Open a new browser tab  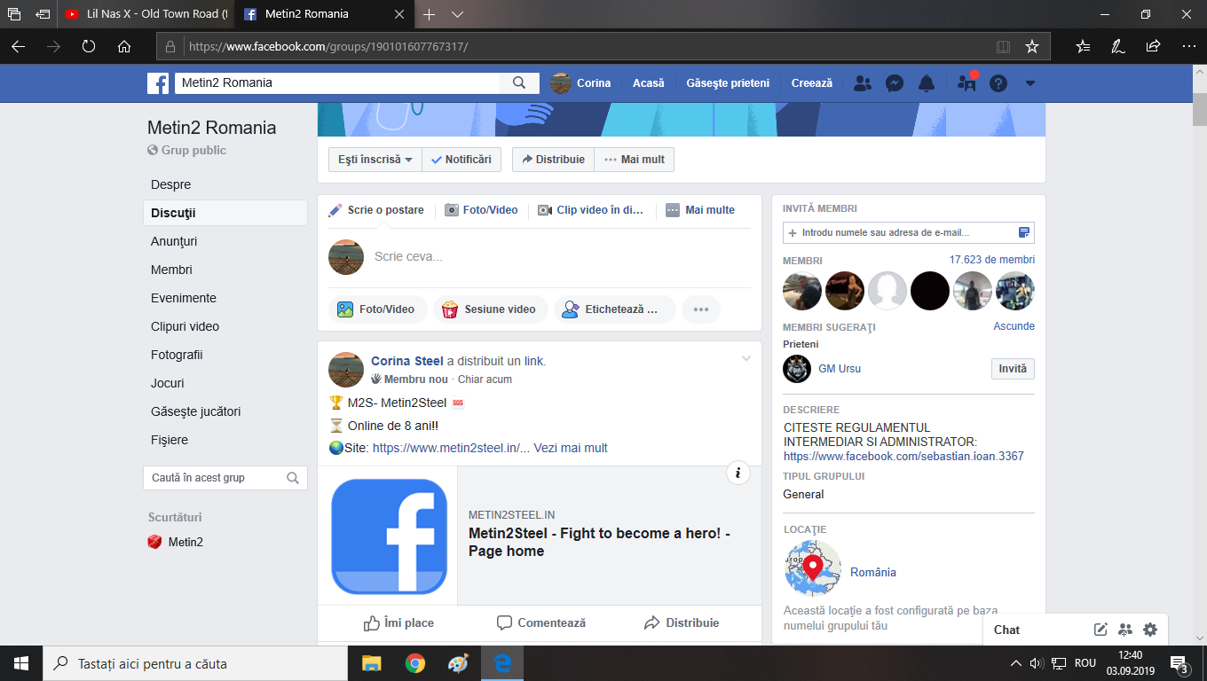(x=430, y=14)
